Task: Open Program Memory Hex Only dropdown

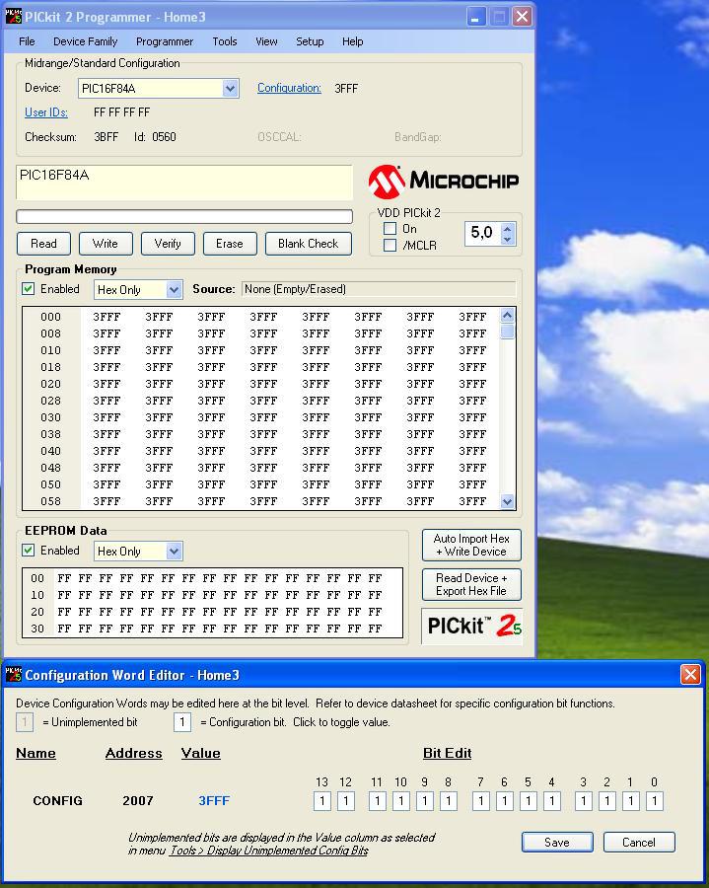Action: tap(174, 289)
